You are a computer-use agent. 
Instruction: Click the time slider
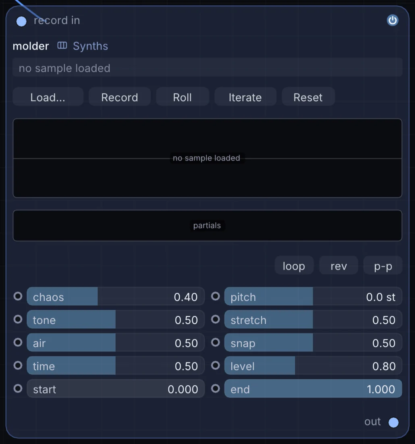[116, 366]
